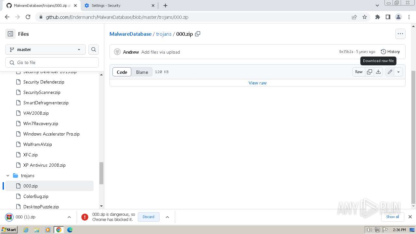Open the History of commits
The height and width of the screenshot is (234, 416).
[390, 52]
